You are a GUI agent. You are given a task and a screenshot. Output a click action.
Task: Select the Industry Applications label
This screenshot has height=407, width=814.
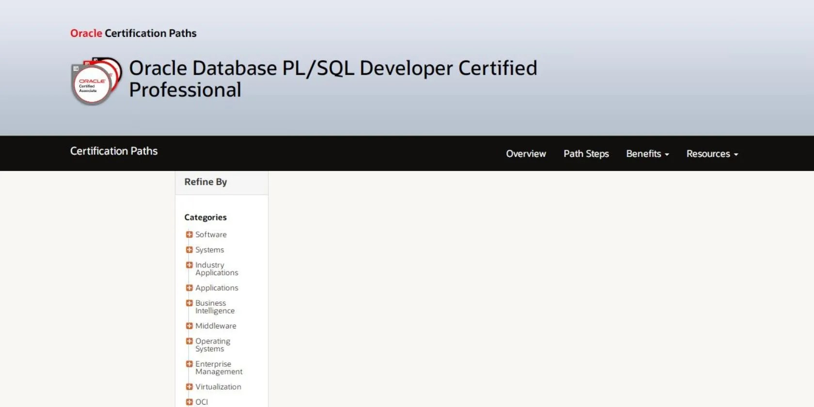[x=217, y=269]
